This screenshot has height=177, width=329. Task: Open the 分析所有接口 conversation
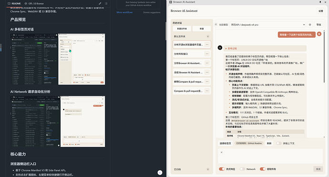point(181,54)
